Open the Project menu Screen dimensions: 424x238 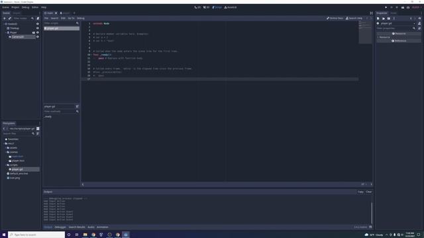pos(15,7)
